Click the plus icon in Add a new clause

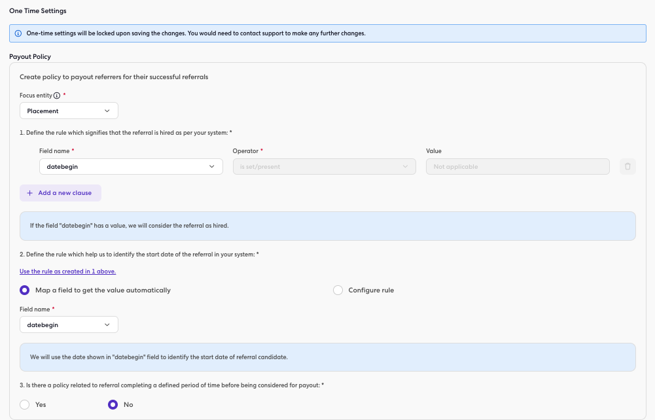coord(29,193)
